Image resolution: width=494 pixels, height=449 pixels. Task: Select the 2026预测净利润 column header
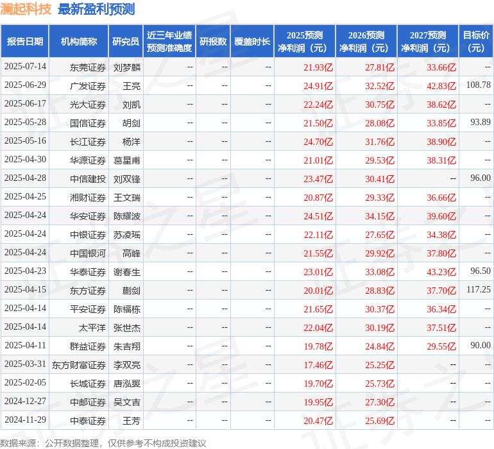coord(366,42)
